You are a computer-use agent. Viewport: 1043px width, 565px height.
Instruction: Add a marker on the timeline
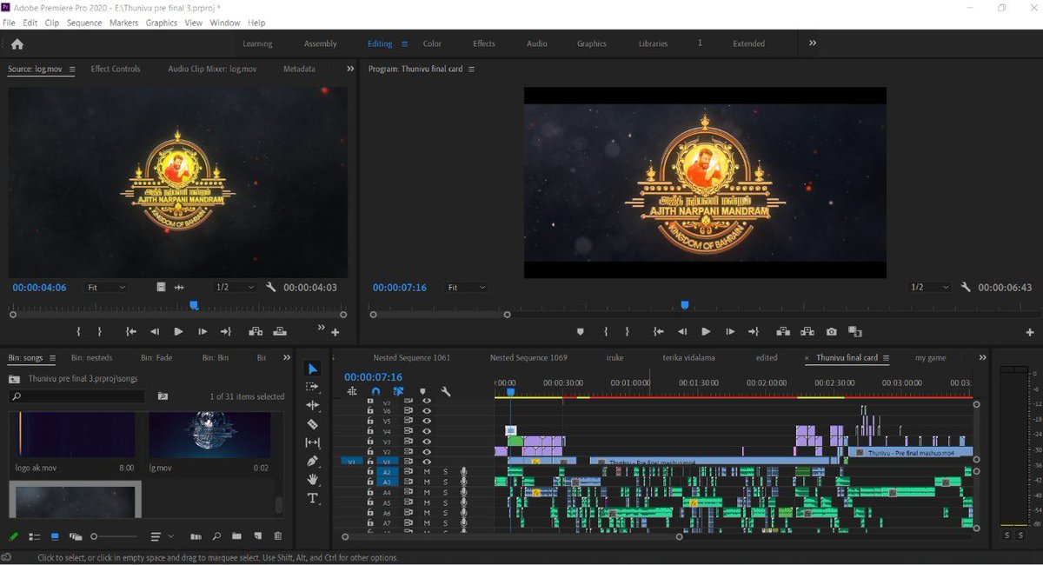point(422,392)
